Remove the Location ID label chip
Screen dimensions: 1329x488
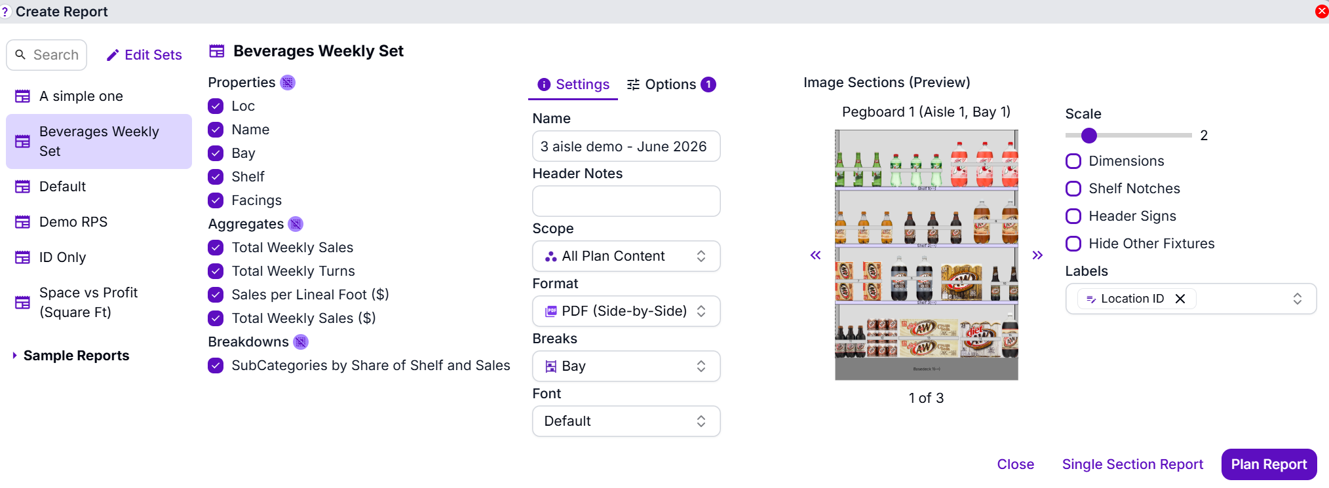coord(1180,299)
